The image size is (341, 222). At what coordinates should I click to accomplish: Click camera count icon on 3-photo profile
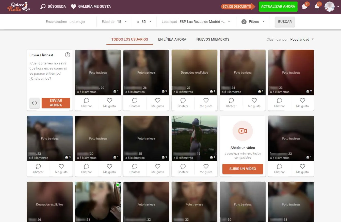coord(67,157)
